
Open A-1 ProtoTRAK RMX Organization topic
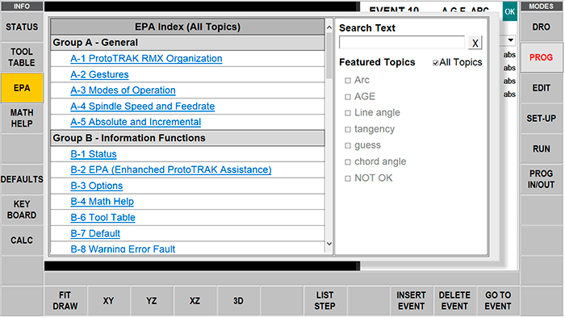(146, 58)
